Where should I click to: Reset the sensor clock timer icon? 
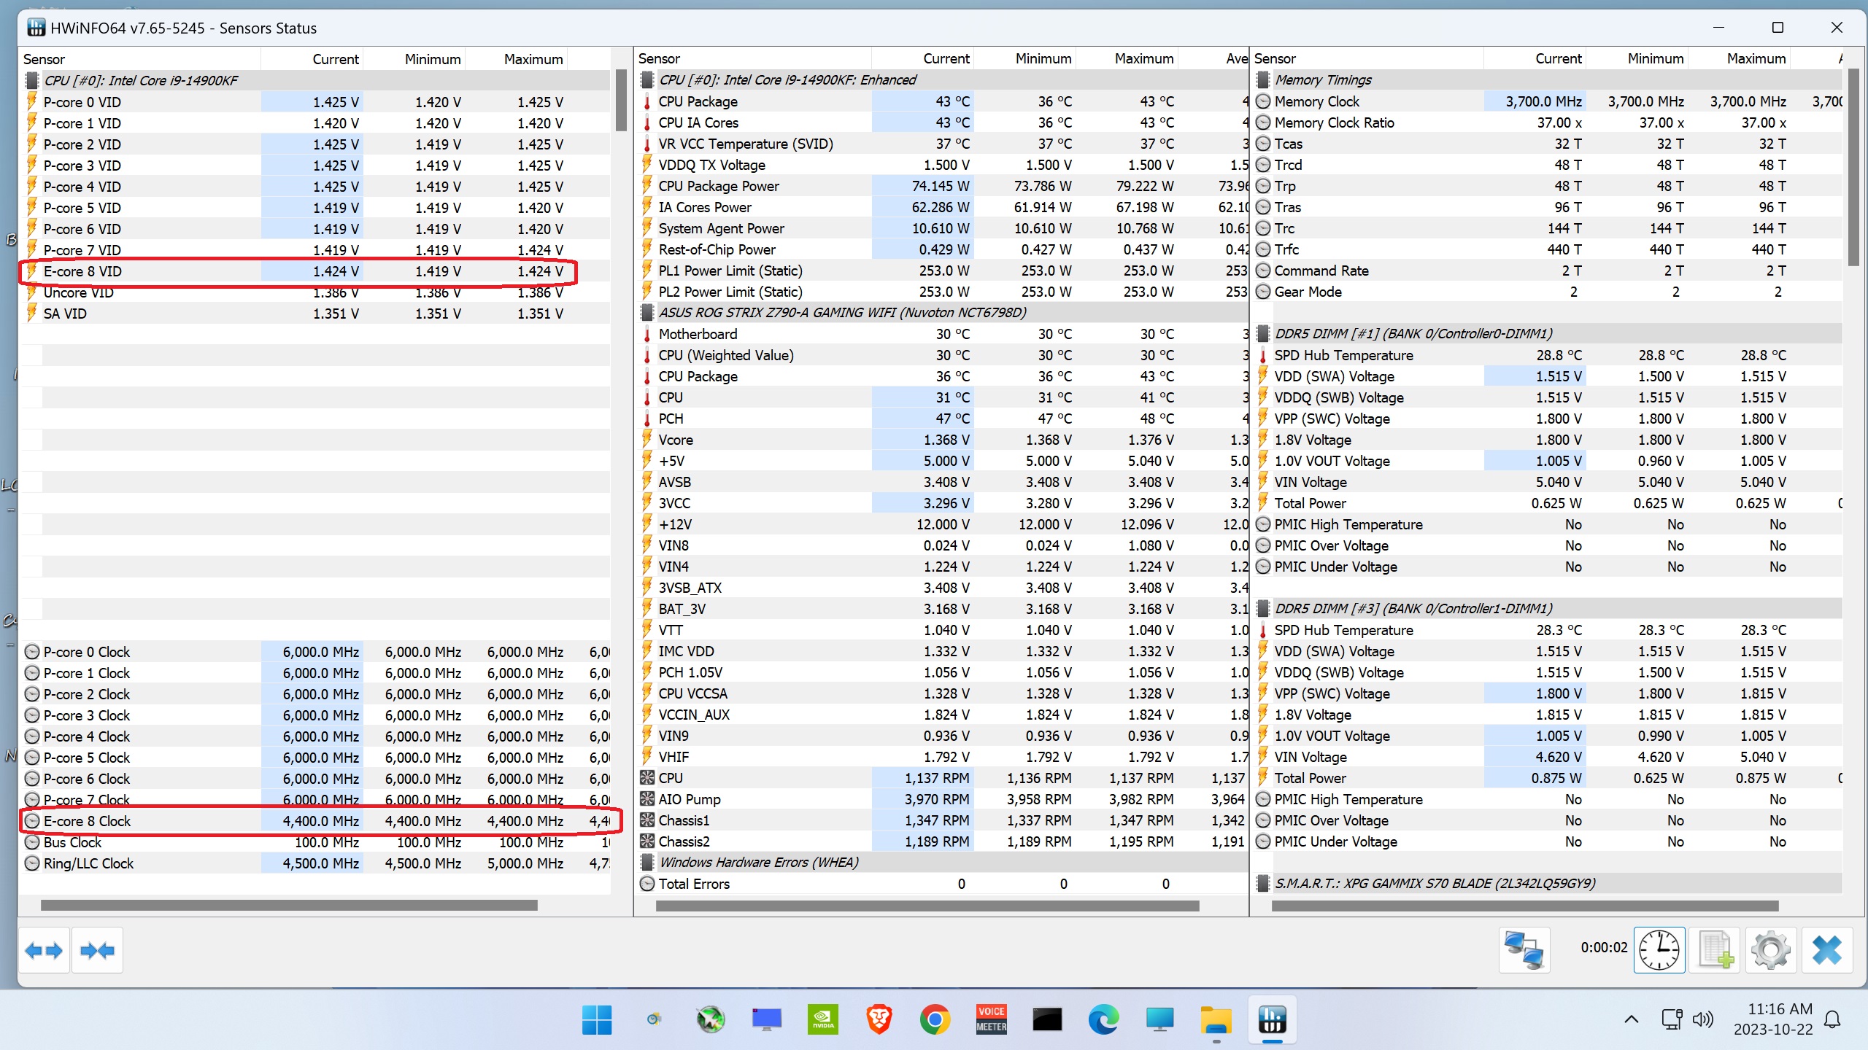point(1659,950)
